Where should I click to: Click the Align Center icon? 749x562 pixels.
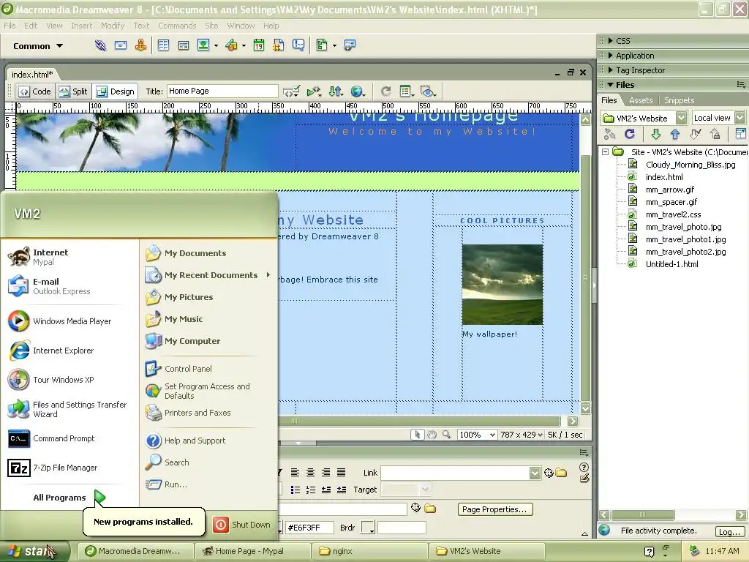[x=310, y=473]
